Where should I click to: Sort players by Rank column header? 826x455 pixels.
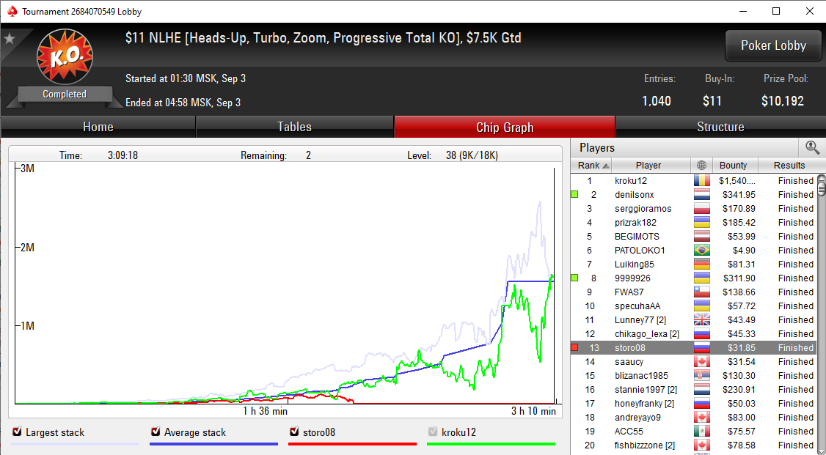(593, 166)
